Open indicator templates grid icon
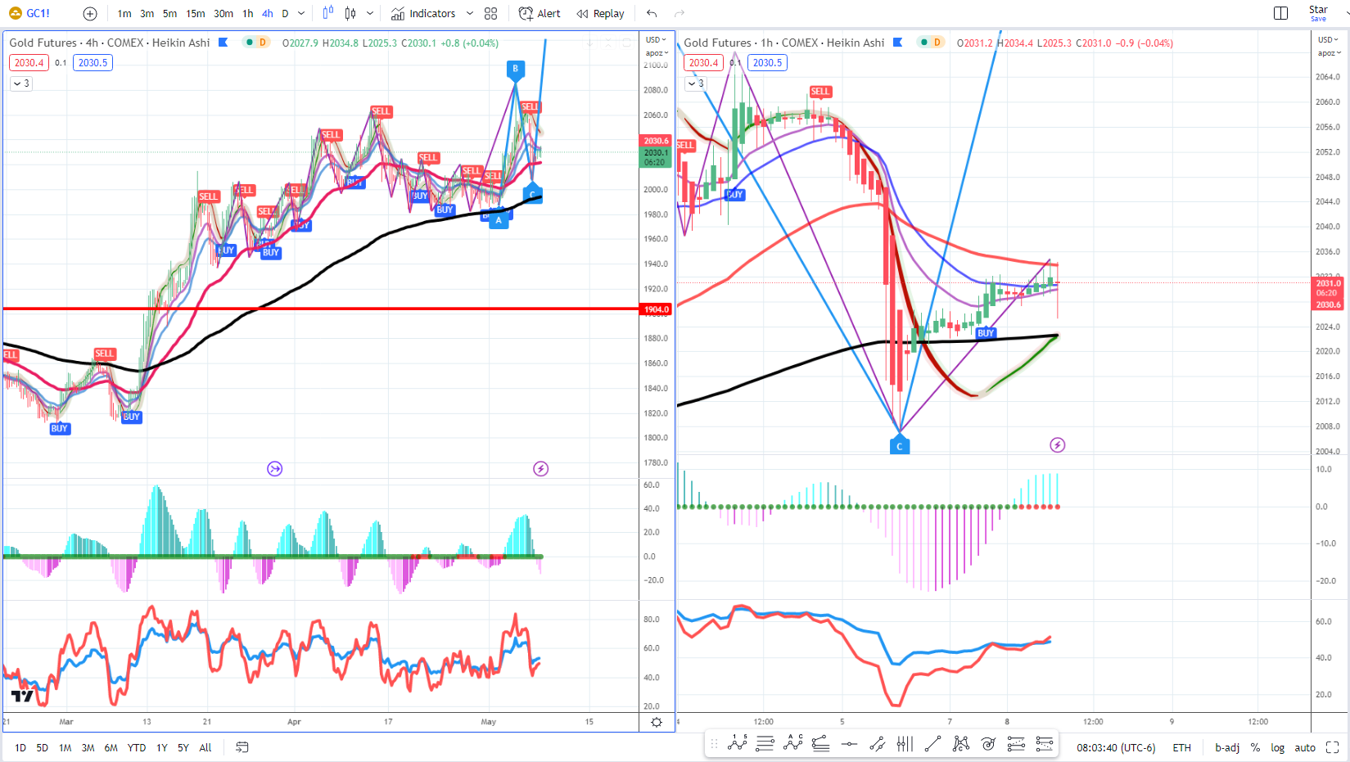The width and height of the screenshot is (1350, 762). click(491, 13)
